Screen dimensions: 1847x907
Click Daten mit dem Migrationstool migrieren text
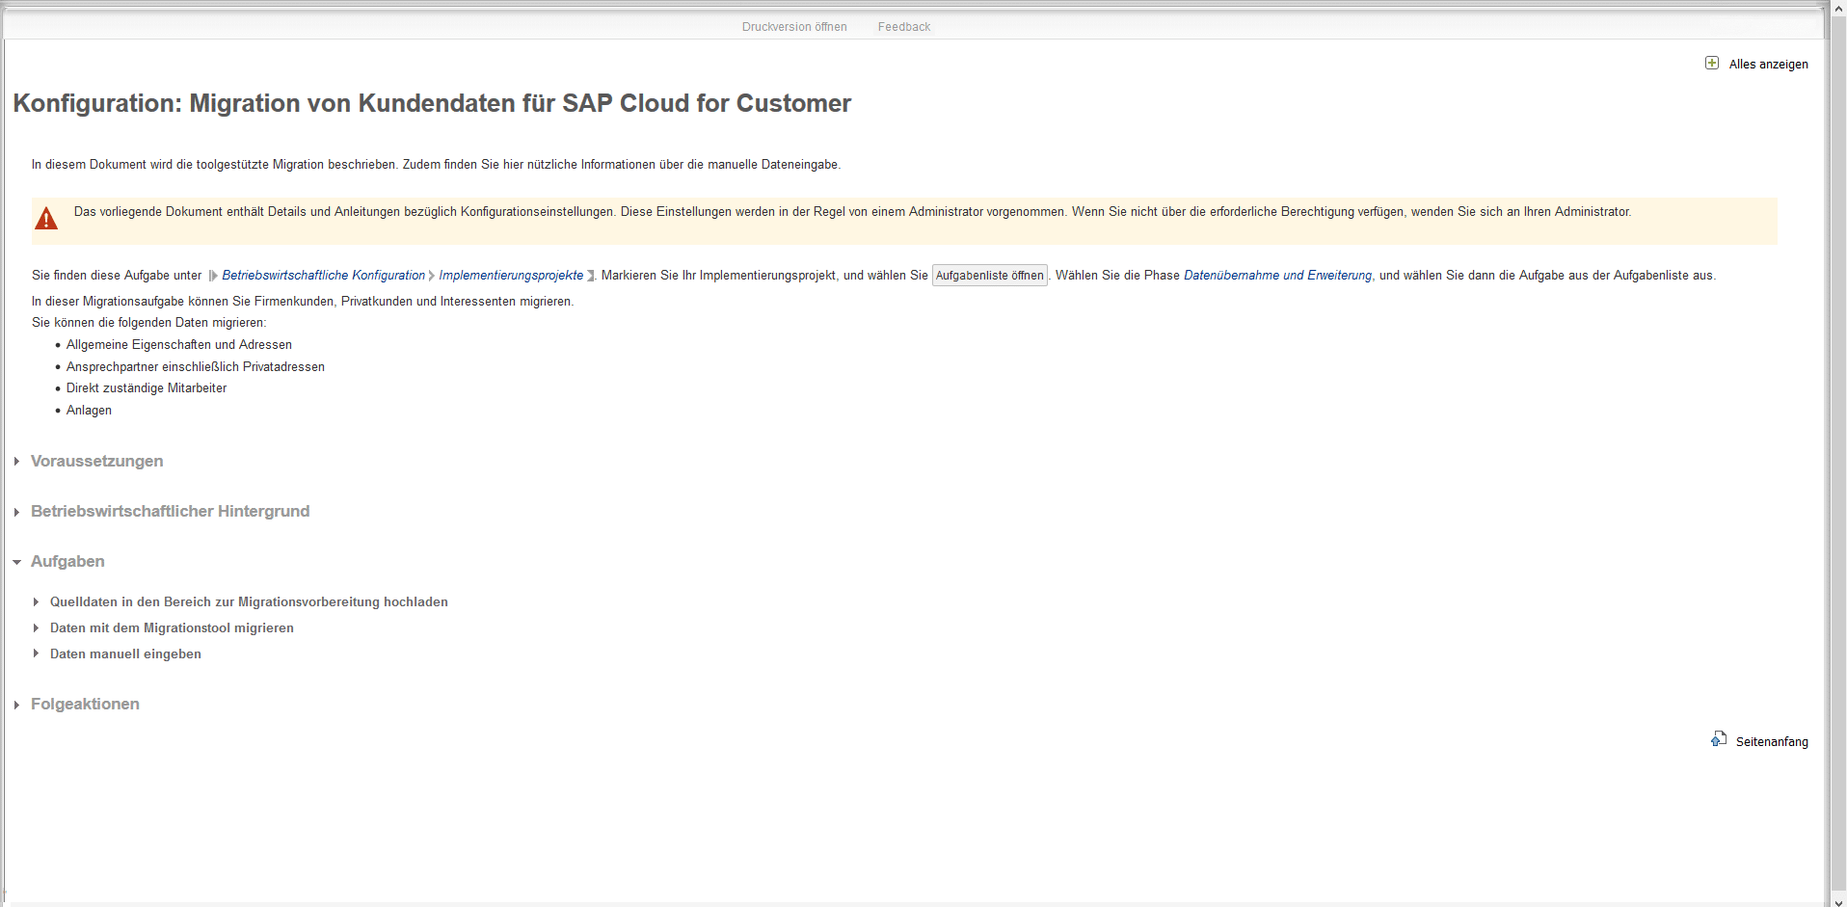172,628
